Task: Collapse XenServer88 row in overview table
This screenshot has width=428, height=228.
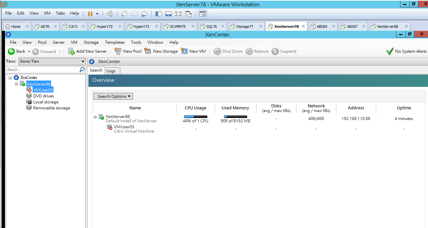Action: (x=95, y=117)
